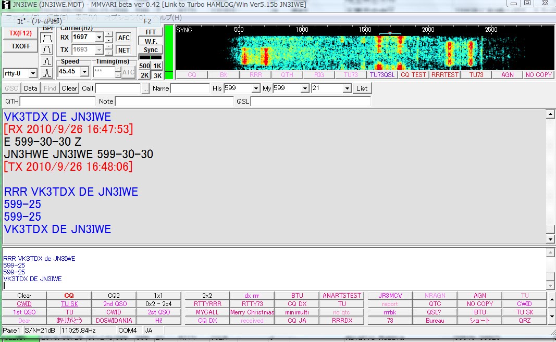Open the Speed 45.45 dropdown
556x342 pixels.
tap(84, 72)
